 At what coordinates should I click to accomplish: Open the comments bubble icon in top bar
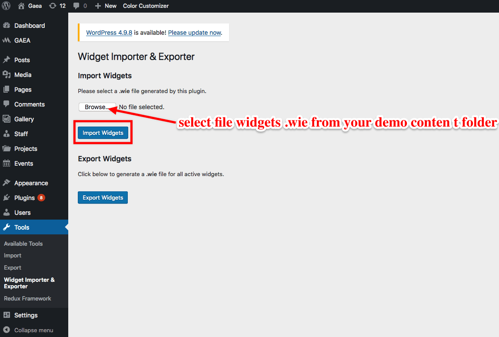point(76,6)
